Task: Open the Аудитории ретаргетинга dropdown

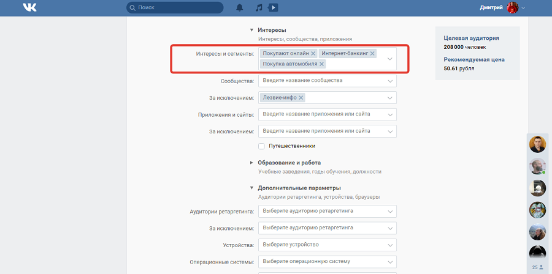Action: point(328,211)
